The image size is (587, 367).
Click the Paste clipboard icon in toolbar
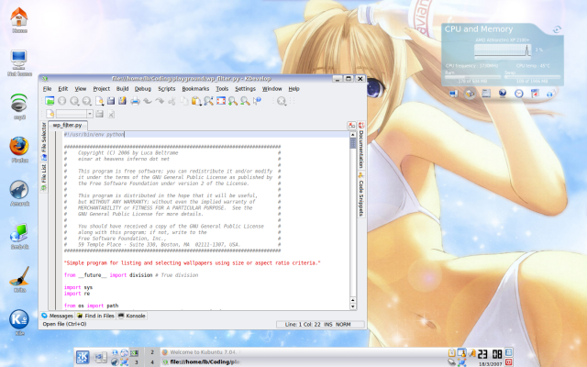click(196, 100)
